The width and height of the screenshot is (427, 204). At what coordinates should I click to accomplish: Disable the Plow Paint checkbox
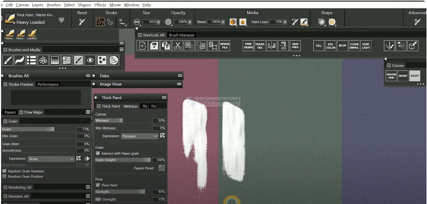[98, 185]
